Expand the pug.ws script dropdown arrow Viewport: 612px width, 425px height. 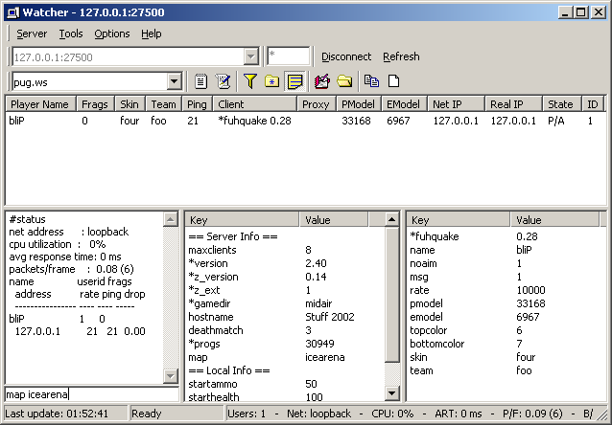click(x=174, y=81)
